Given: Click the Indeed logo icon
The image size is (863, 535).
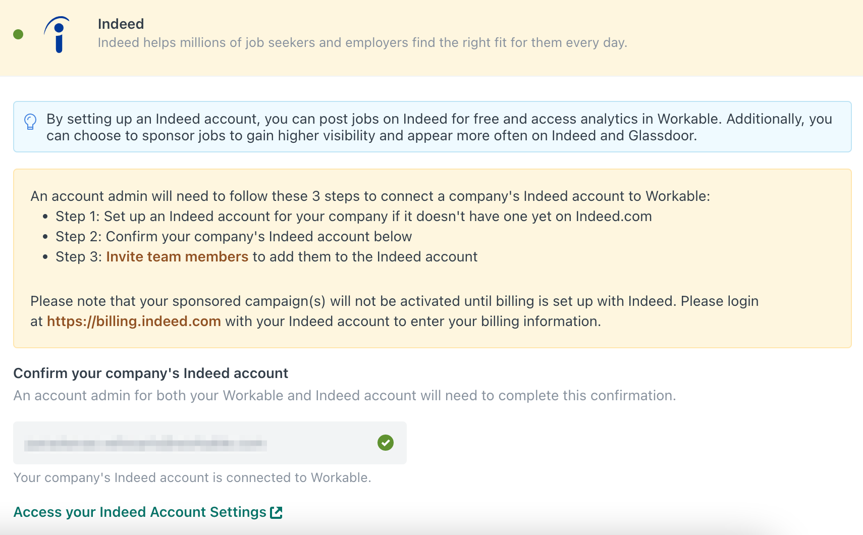Looking at the screenshot, I should click(x=57, y=34).
